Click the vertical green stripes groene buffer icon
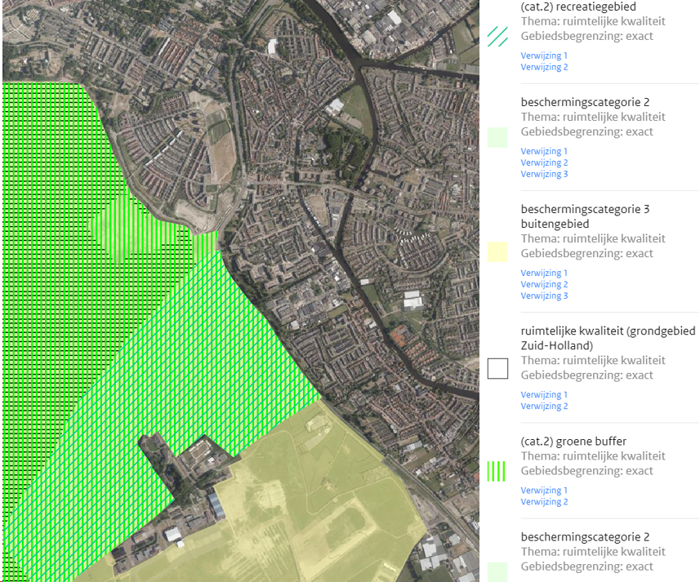This screenshot has width=700, height=582. [497, 471]
